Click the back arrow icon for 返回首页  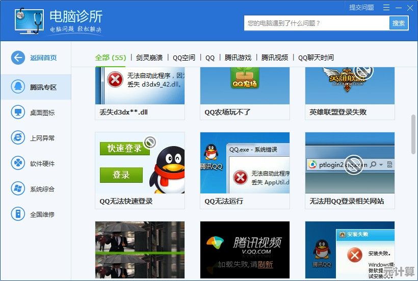[18, 58]
